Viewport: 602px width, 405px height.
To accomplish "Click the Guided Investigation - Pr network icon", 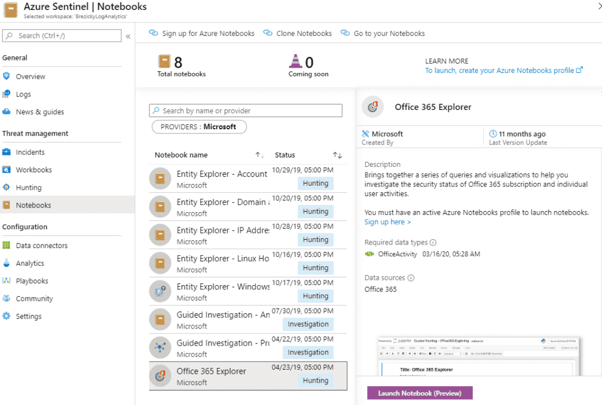I will tap(160, 347).
